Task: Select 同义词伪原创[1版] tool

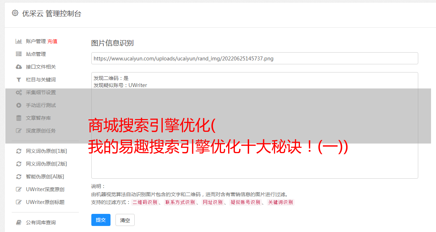Action: click(47, 151)
